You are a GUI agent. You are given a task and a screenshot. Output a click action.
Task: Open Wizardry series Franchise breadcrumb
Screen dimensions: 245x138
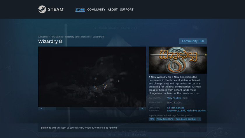pyautogui.click(x=78, y=37)
